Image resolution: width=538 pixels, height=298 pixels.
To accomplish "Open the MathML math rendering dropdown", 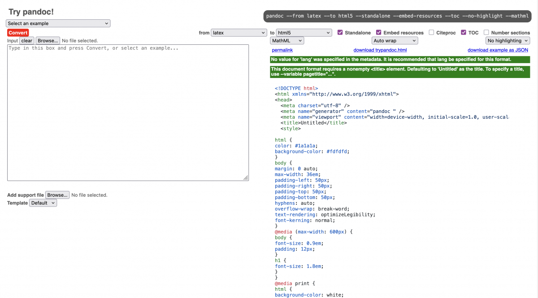I will click(x=287, y=41).
